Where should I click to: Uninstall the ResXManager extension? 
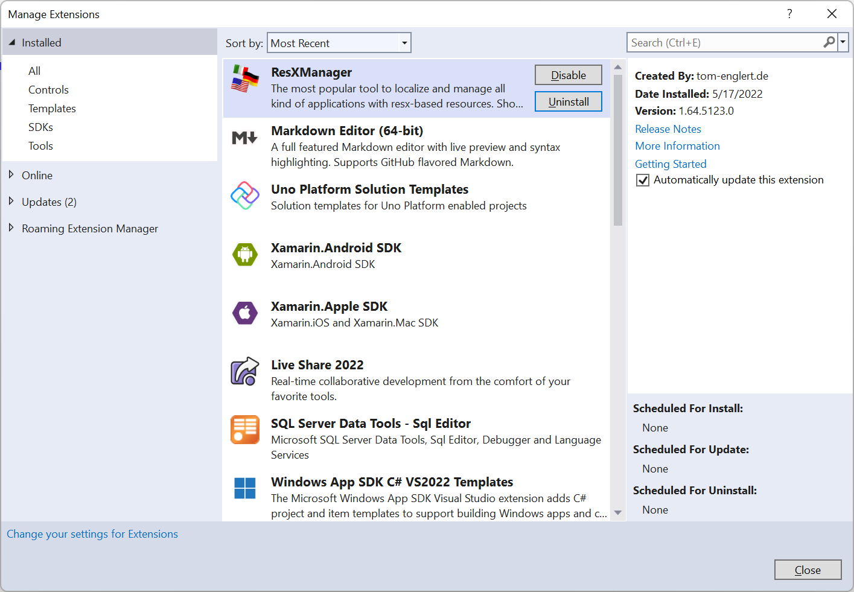point(569,101)
